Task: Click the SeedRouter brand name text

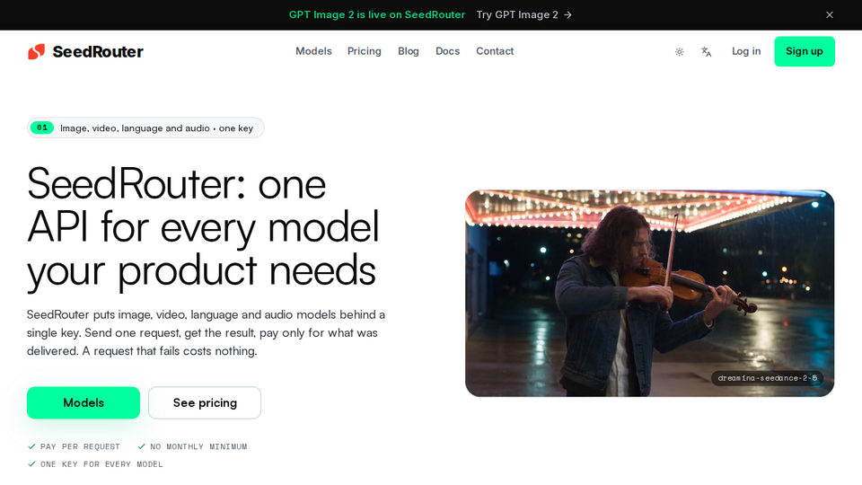Action: pyautogui.click(x=98, y=52)
